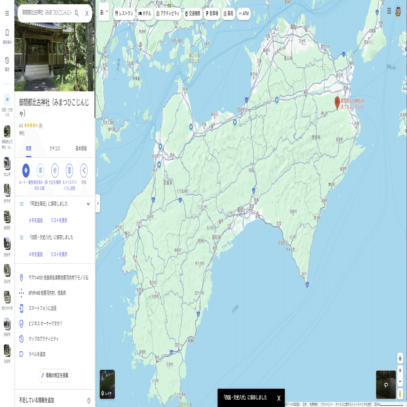
Task: Open the Google apps grid icon
Action: pyautogui.click(x=389, y=11)
